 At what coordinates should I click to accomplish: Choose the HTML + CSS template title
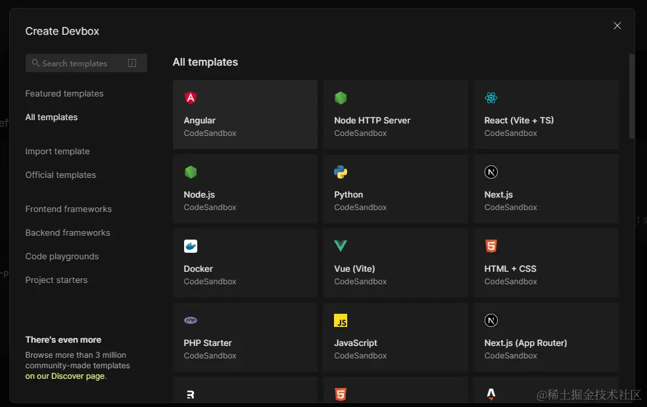(x=510, y=268)
